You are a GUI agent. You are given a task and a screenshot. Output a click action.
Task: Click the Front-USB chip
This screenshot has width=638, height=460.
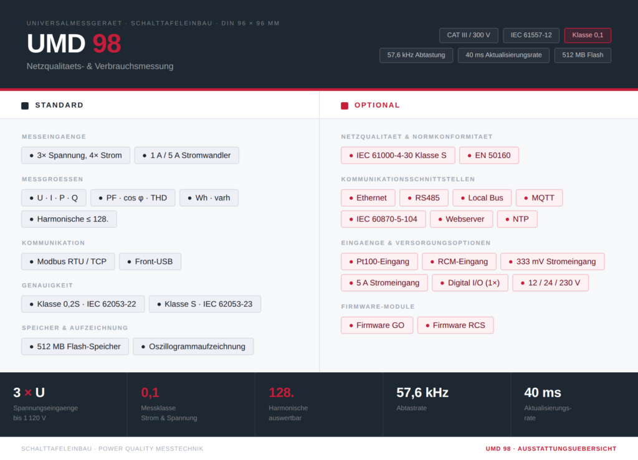coord(150,261)
